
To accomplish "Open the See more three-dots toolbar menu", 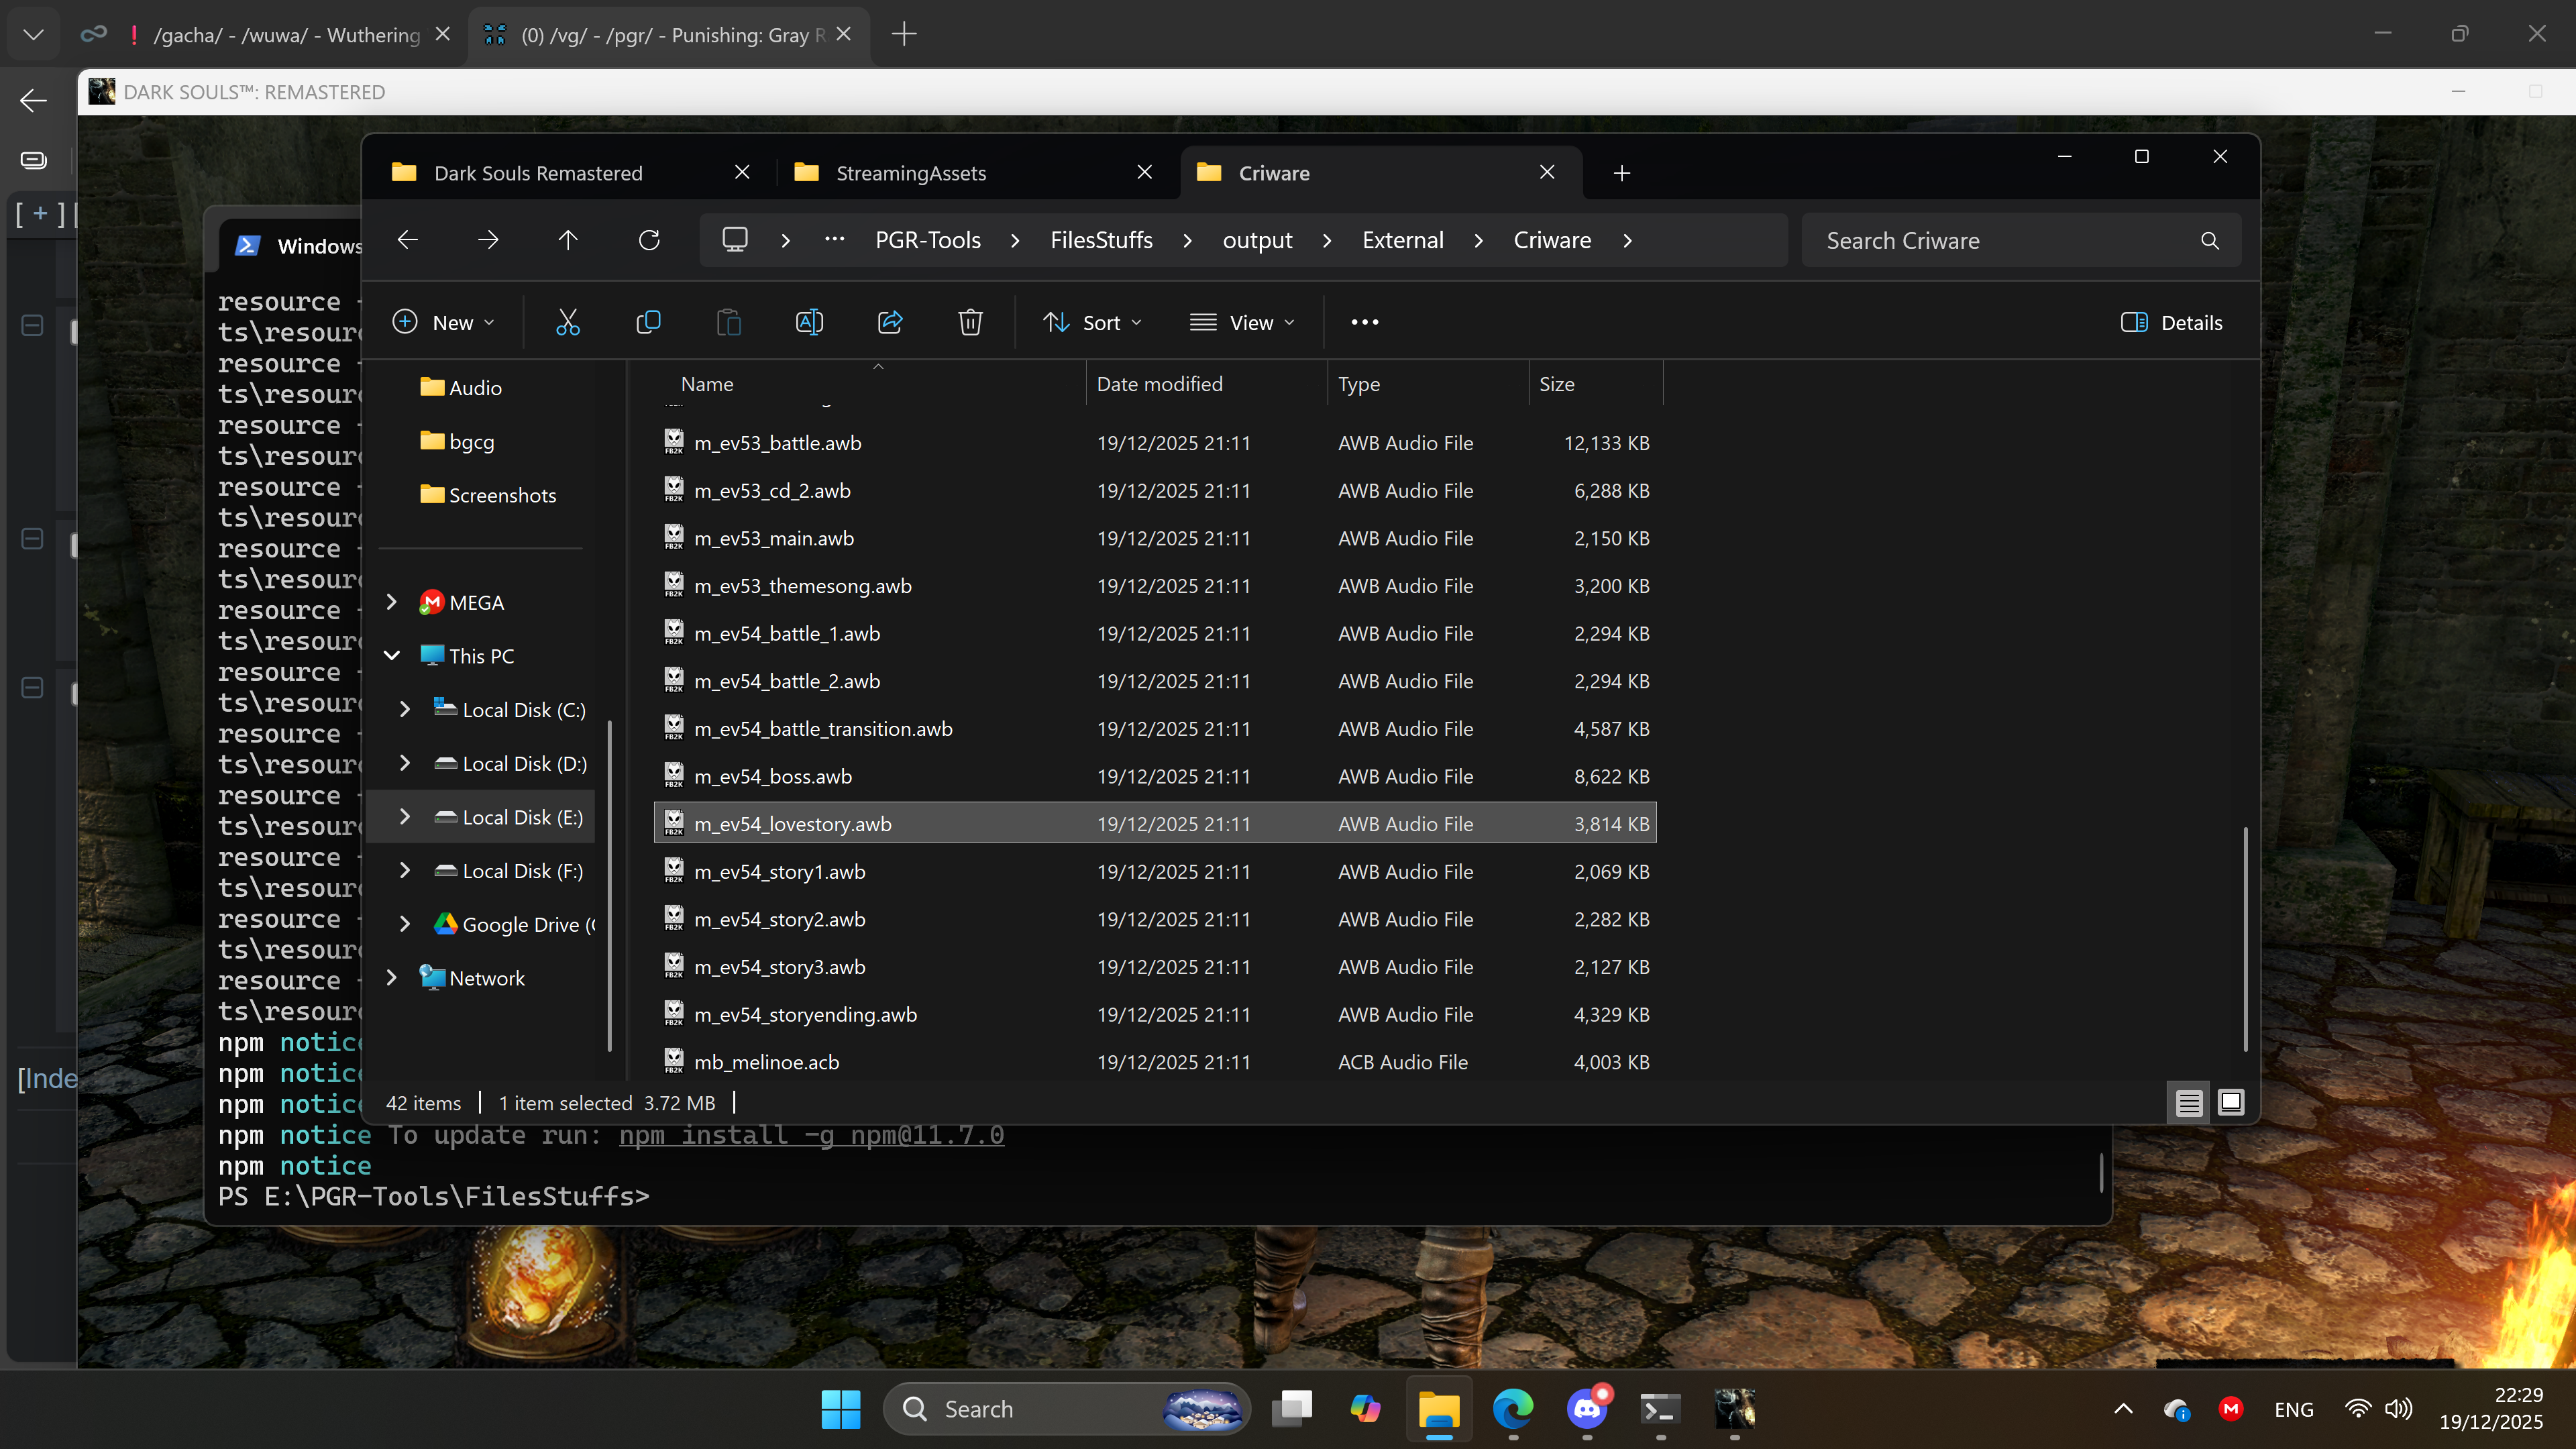I will pos(1364,322).
